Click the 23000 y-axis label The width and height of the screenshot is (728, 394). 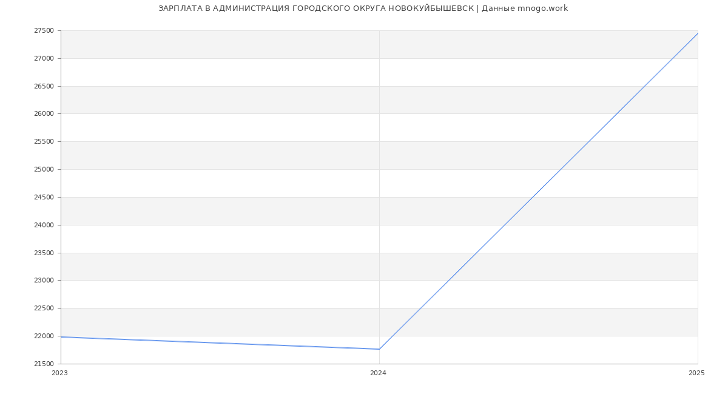click(44, 281)
